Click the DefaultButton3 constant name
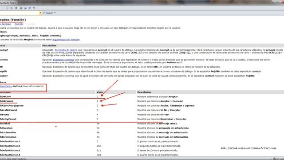 coord(10,151)
